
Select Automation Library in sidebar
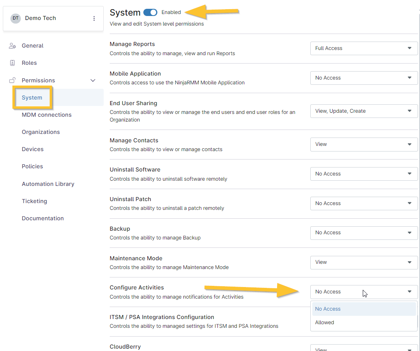[x=48, y=184]
